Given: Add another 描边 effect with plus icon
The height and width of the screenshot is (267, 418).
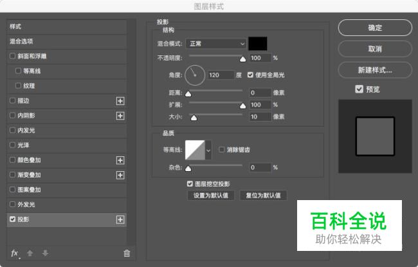Looking at the screenshot, I should click(x=120, y=101).
